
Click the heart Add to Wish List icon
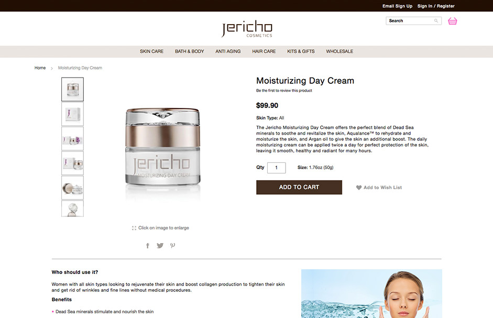pos(359,188)
